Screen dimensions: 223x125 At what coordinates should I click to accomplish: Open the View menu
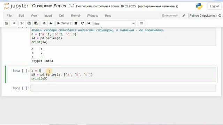(34, 16)
